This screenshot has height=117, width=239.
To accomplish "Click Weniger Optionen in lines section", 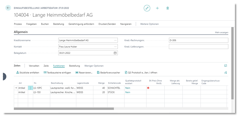I will 94,66.
